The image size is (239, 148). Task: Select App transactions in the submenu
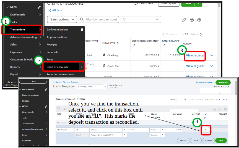57,37
